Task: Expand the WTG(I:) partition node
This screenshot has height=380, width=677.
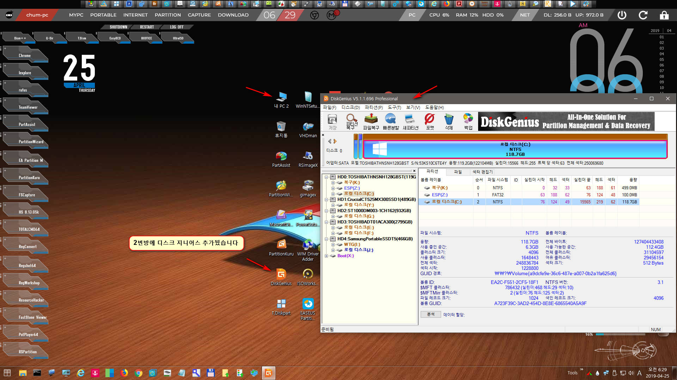Action: point(333,245)
